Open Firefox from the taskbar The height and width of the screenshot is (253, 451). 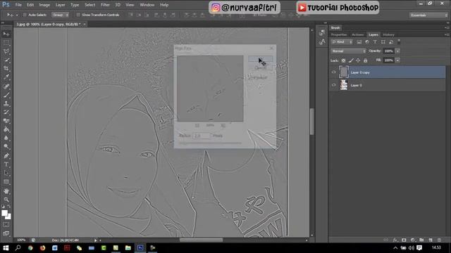[x=42, y=247]
